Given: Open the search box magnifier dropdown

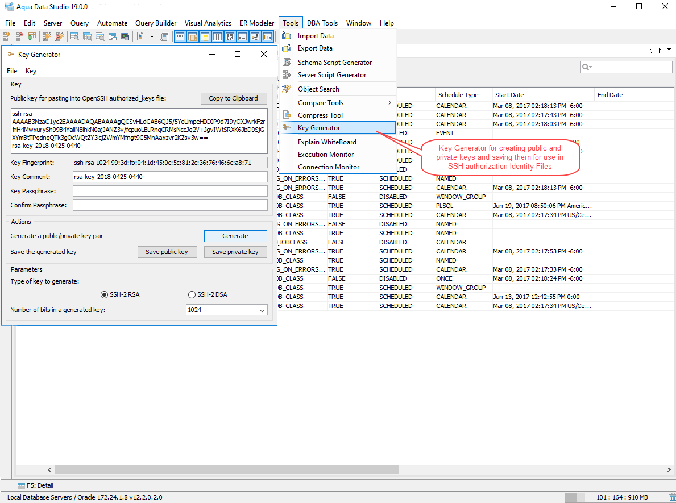Looking at the screenshot, I should pyautogui.click(x=587, y=67).
